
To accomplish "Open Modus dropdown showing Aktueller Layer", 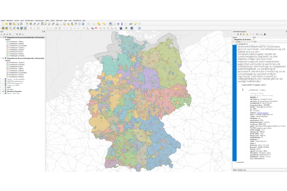I will 262,170.
